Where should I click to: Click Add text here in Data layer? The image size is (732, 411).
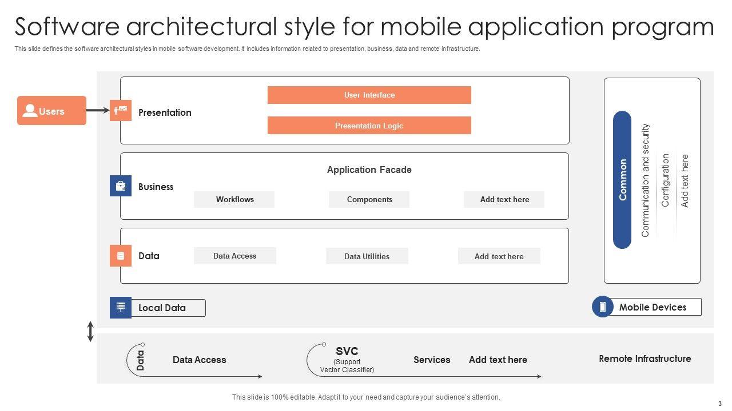[499, 256]
